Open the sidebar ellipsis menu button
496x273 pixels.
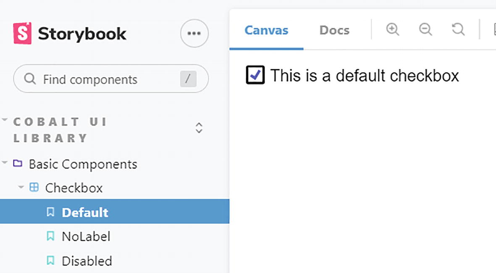pos(194,34)
